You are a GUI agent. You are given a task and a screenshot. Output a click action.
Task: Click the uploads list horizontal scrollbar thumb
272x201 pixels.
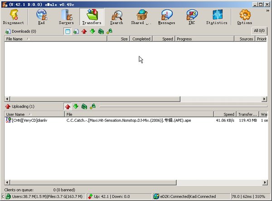(93, 182)
